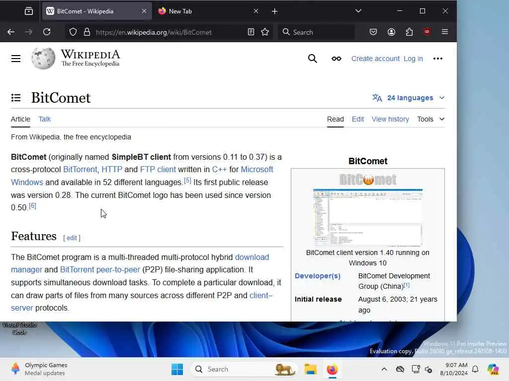Open the Talk tab
Viewport: 509px width, 381px height.
pos(44,119)
